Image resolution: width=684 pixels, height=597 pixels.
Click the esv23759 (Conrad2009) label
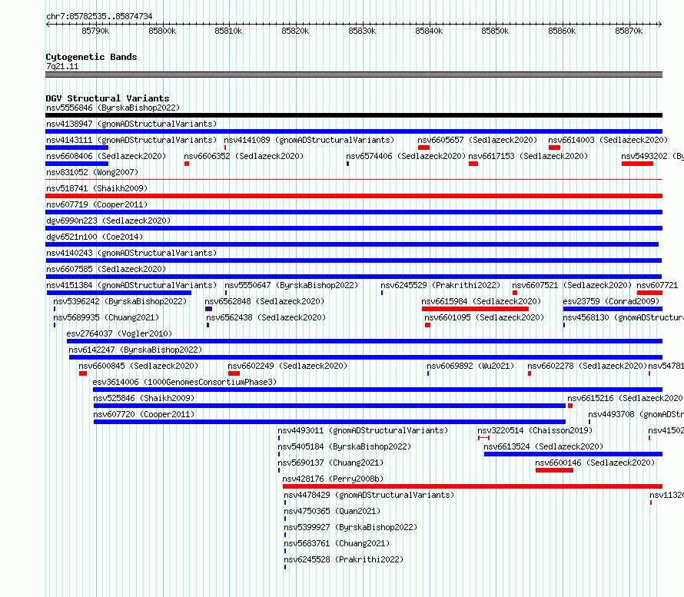pos(611,301)
